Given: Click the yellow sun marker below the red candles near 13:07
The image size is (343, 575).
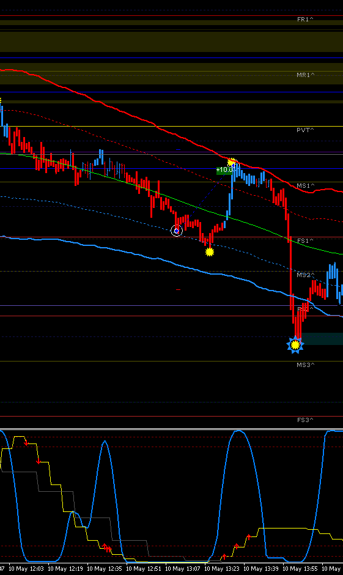Looking at the screenshot, I should click(209, 251).
